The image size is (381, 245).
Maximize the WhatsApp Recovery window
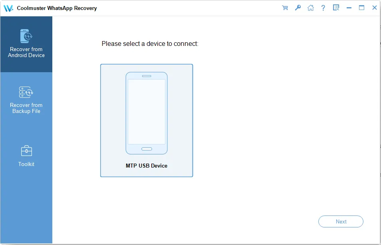[x=361, y=8]
